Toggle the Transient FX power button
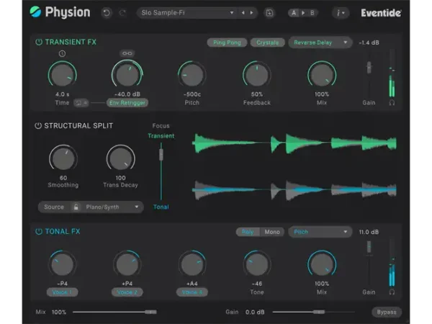 tap(39, 42)
